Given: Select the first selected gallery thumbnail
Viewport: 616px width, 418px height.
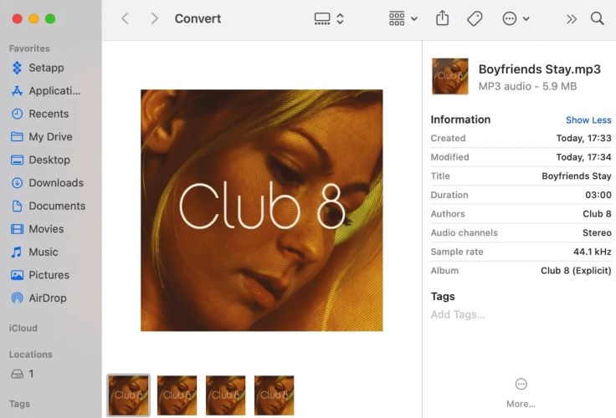Looking at the screenshot, I should [128, 395].
